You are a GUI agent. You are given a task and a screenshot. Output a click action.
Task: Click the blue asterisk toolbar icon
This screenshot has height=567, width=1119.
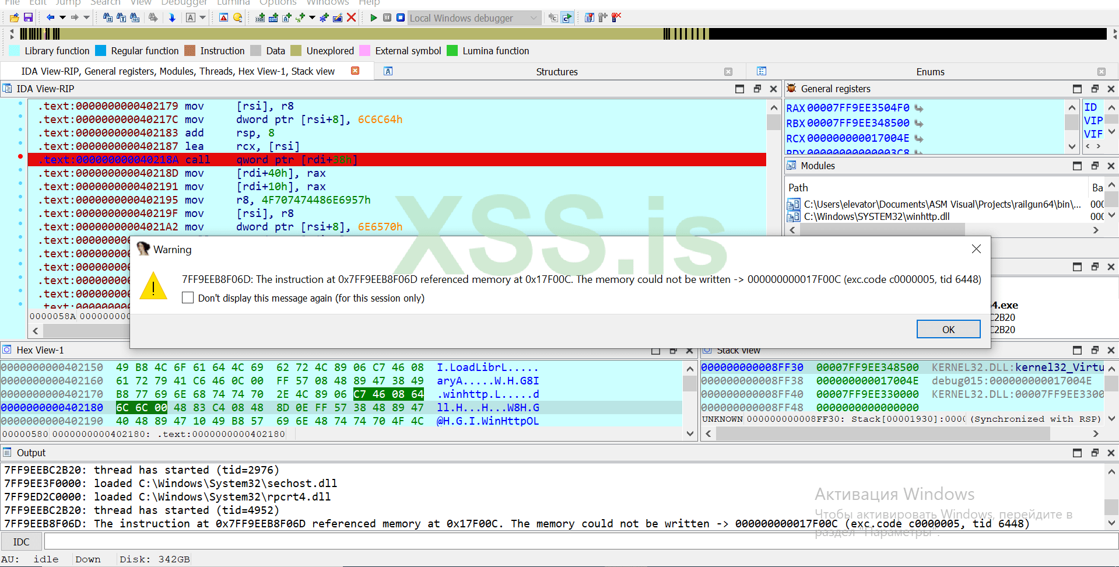point(324,18)
